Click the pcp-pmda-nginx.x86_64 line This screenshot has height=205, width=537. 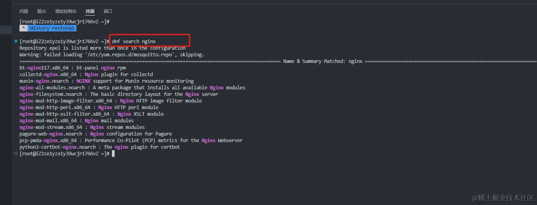(x=131, y=141)
